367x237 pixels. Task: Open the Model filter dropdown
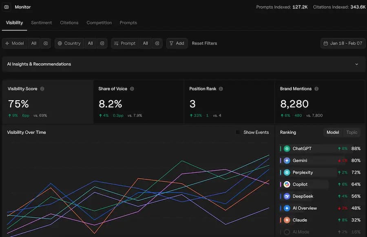click(15, 43)
